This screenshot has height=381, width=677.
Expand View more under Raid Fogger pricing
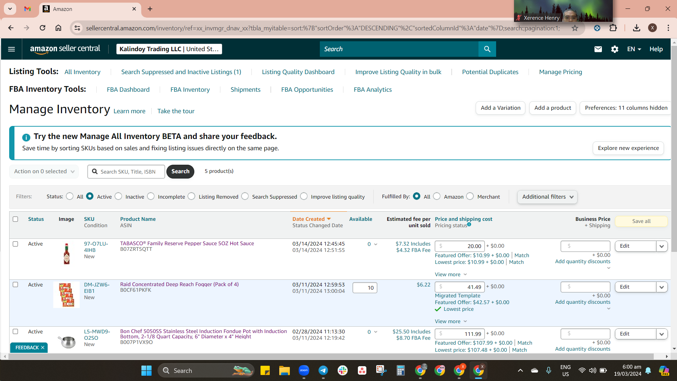pos(451,321)
